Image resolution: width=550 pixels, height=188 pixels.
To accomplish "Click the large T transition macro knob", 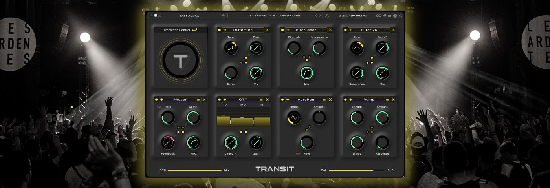I will 180,61.
